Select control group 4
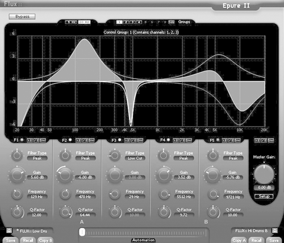This screenshot has width=284, height=243. pos(139,22)
